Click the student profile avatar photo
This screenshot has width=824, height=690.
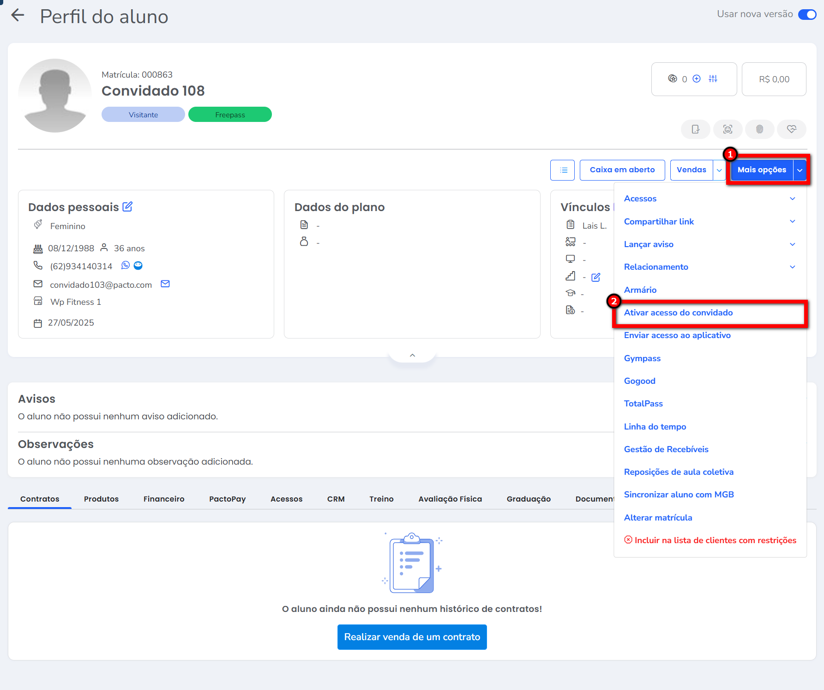click(x=55, y=96)
